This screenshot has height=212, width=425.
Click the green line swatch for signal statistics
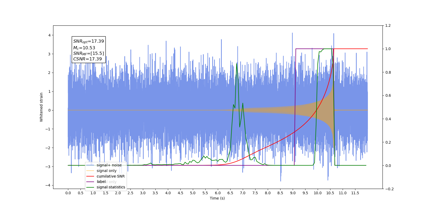tap(90, 187)
